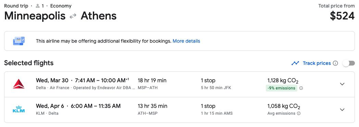359x127 pixels.
Task: Click the booking flexibility illustration icon
Action: pyautogui.click(x=19, y=41)
